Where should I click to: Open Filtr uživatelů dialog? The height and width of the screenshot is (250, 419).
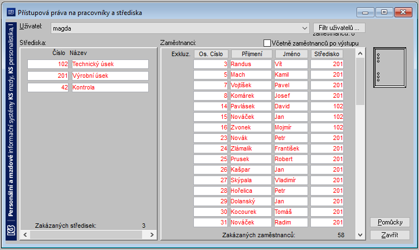339,28
